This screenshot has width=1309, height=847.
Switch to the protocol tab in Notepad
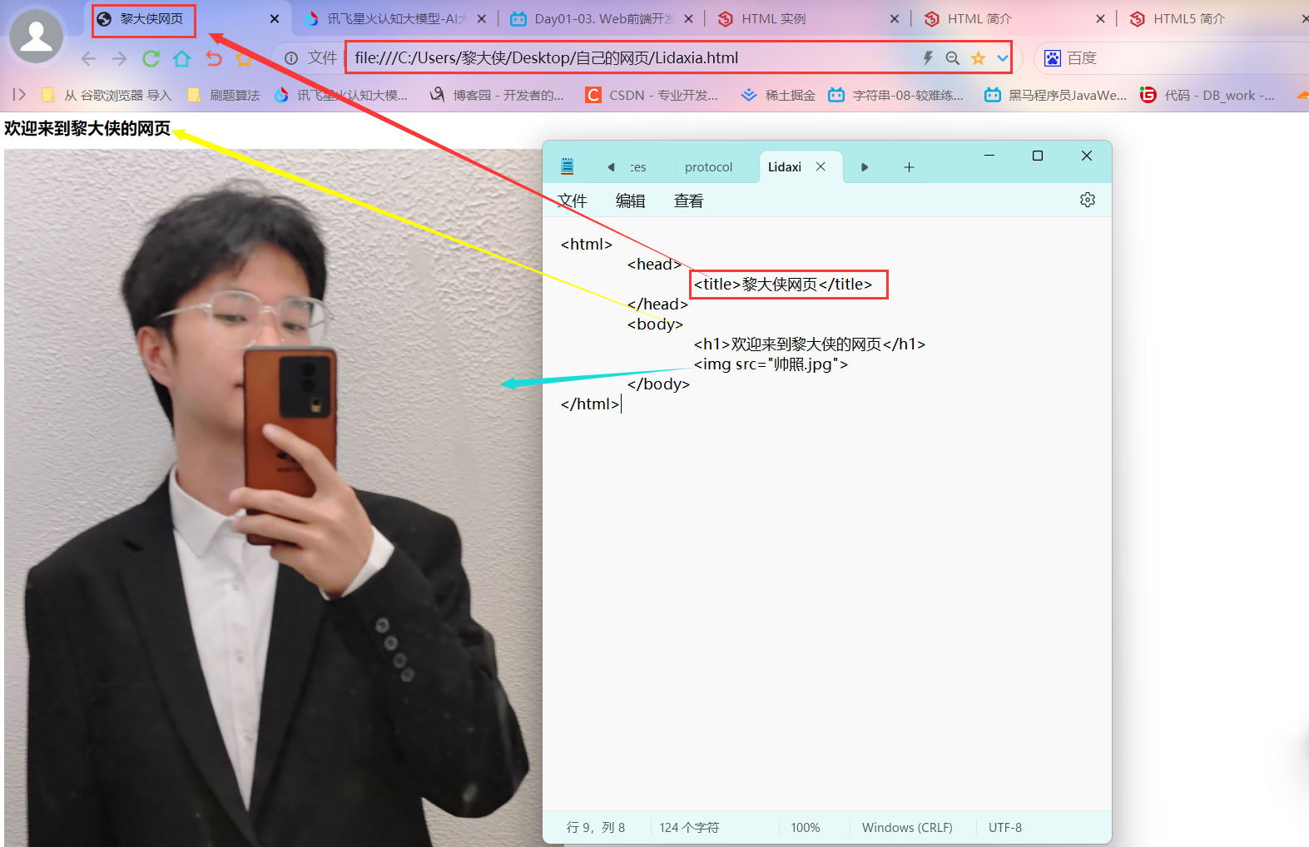point(709,167)
